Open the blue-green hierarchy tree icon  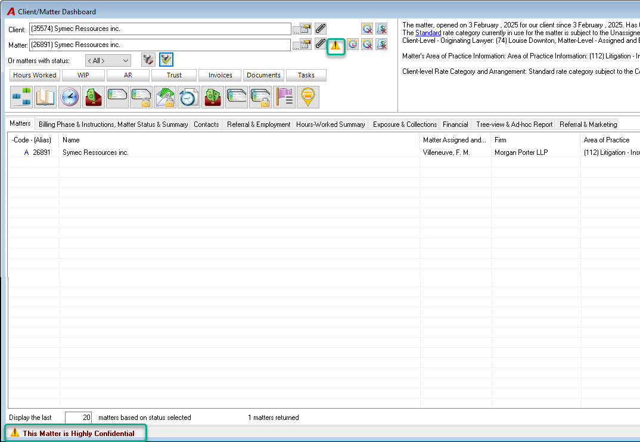pos(21,97)
